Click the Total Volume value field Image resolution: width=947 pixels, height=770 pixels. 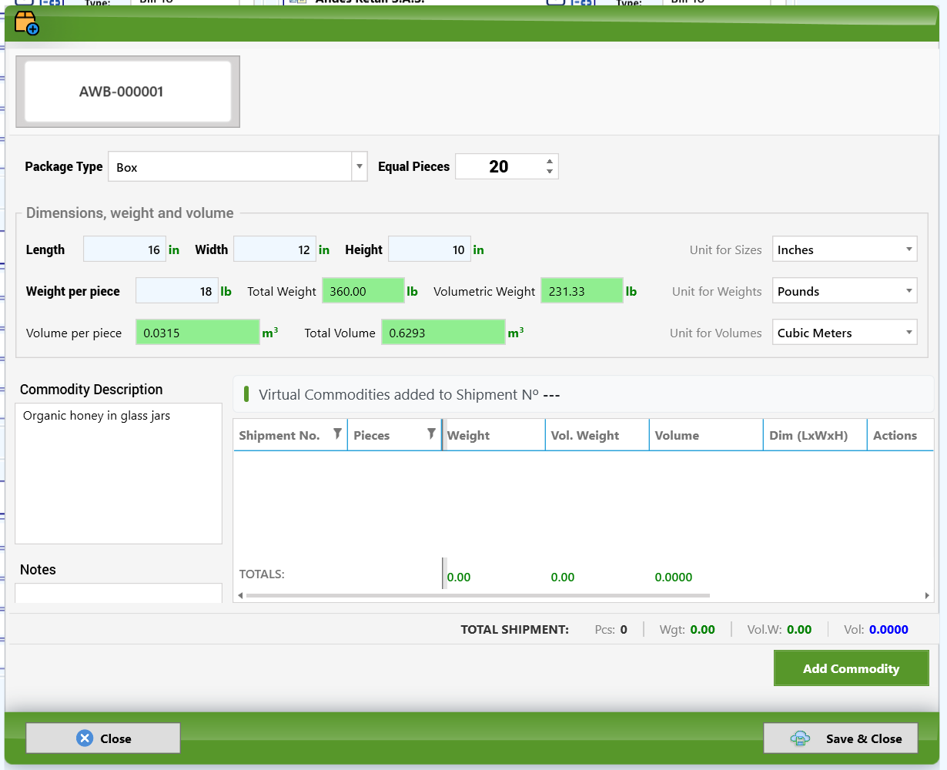click(x=443, y=333)
